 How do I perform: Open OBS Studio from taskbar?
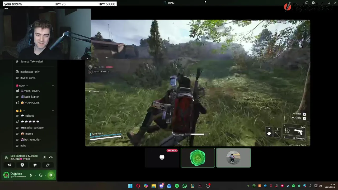(208, 186)
